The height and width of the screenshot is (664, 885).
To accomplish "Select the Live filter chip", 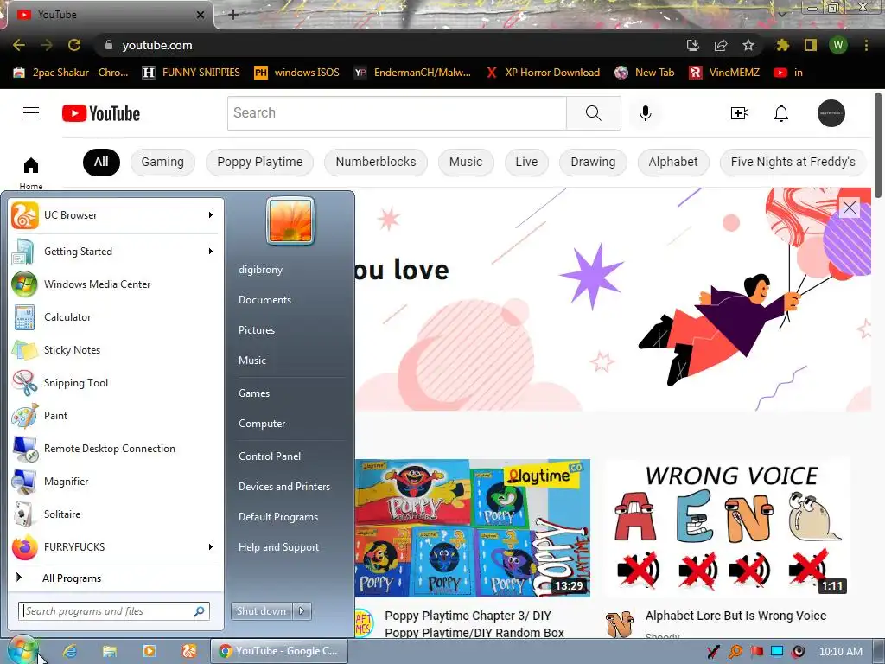I will coord(526,162).
